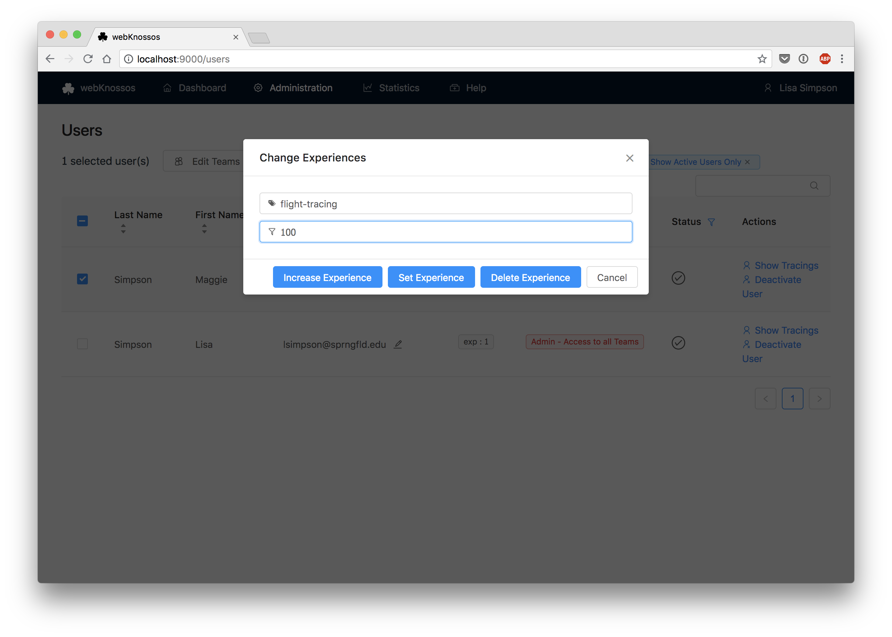
Task: Check the Lisa Simpson row checkbox
Action: pyautogui.click(x=82, y=344)
